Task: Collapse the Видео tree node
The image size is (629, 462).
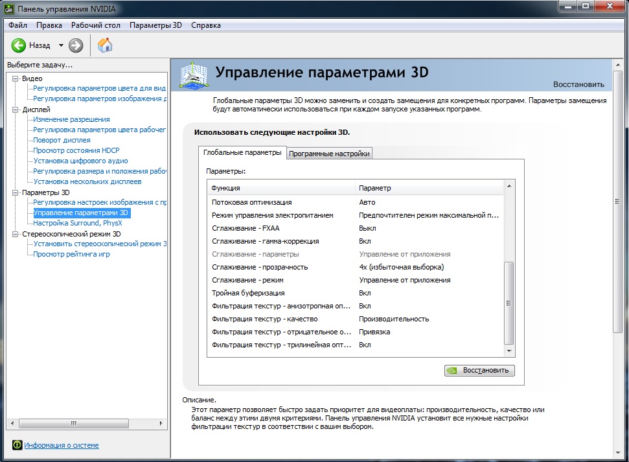Action: 16,78
